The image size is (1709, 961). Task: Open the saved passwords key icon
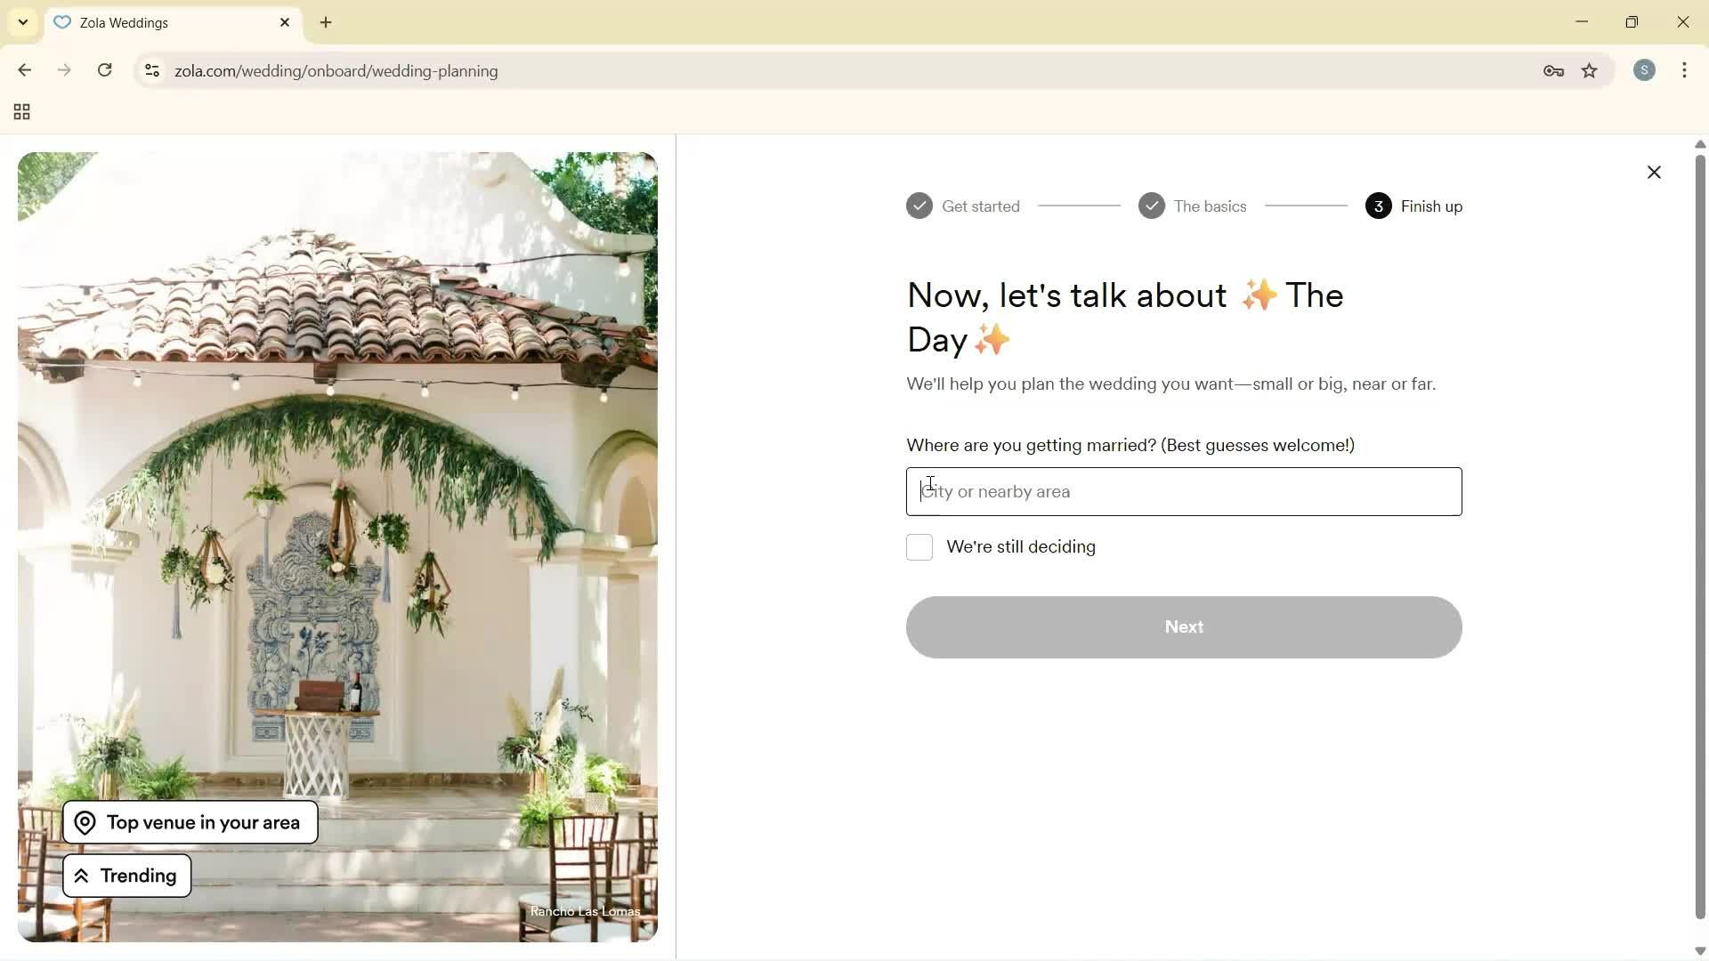pos(1553,70)
